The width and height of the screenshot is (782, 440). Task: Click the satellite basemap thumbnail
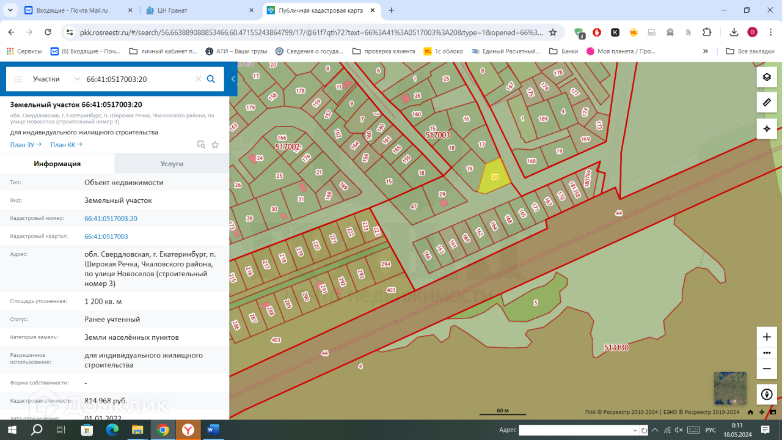(x=730, y=388)
